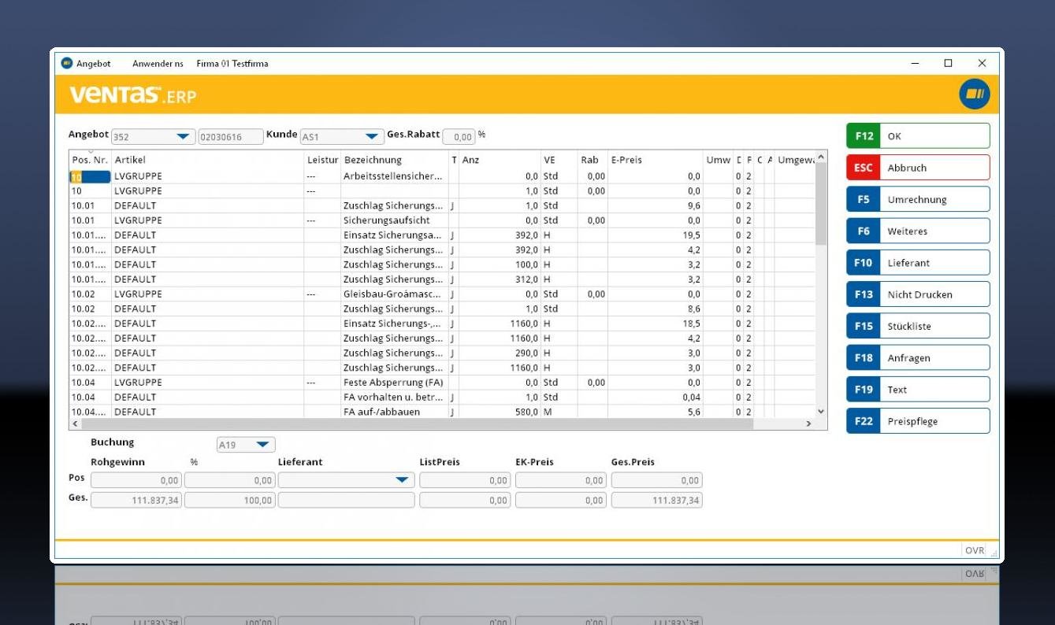Image resolution: width=1055 pixels, height=625 pixels.
Task: Click the Angebot app icon in the title bar
Action: click(x=67, y=64)
